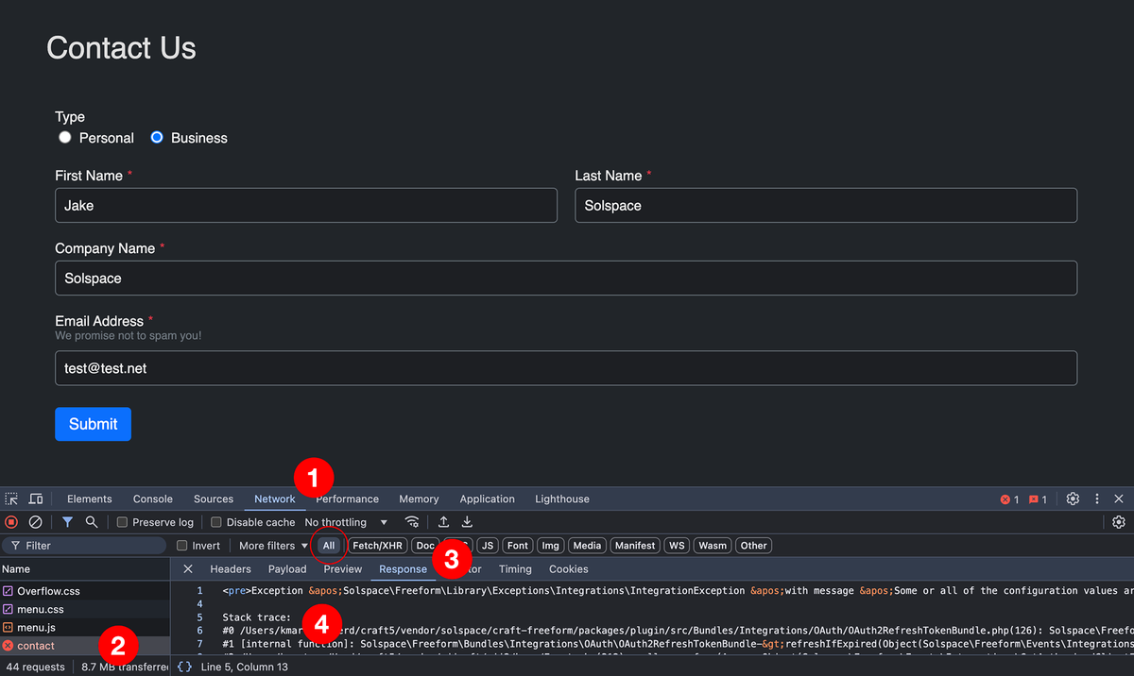Switch to the Console tab
The width and height of the screenshot is (1134, 676).
click(153, 499)
